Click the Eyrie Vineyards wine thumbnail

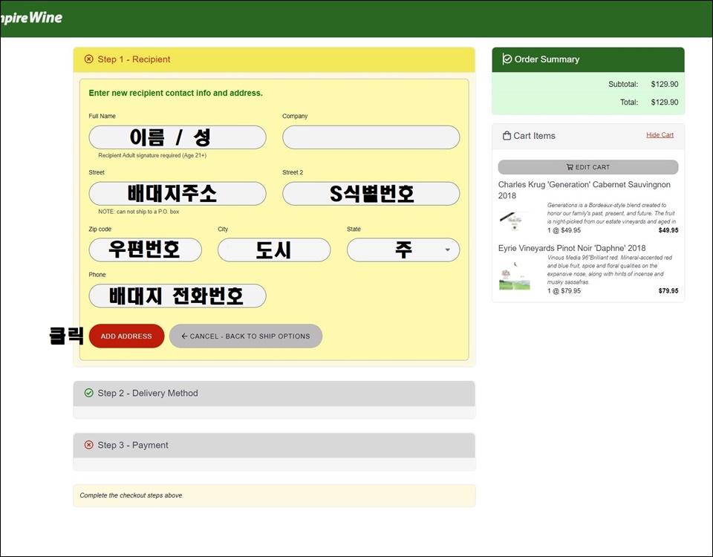pyautogui.click(x=514, y=276)
